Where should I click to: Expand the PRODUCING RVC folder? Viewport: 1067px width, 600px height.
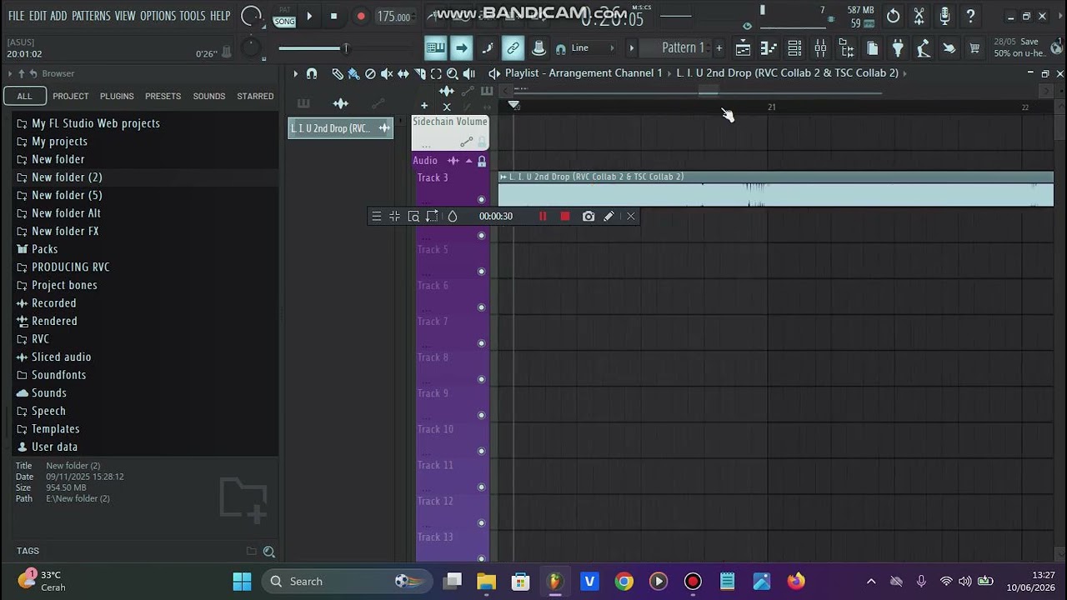point(71,267)
